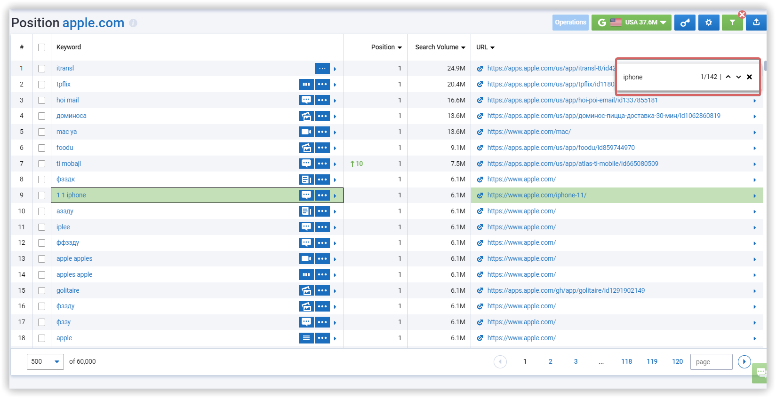Viewport: 776px width, 398px height.
Task: Click the export upload button
Action: [x=756, y=22]
